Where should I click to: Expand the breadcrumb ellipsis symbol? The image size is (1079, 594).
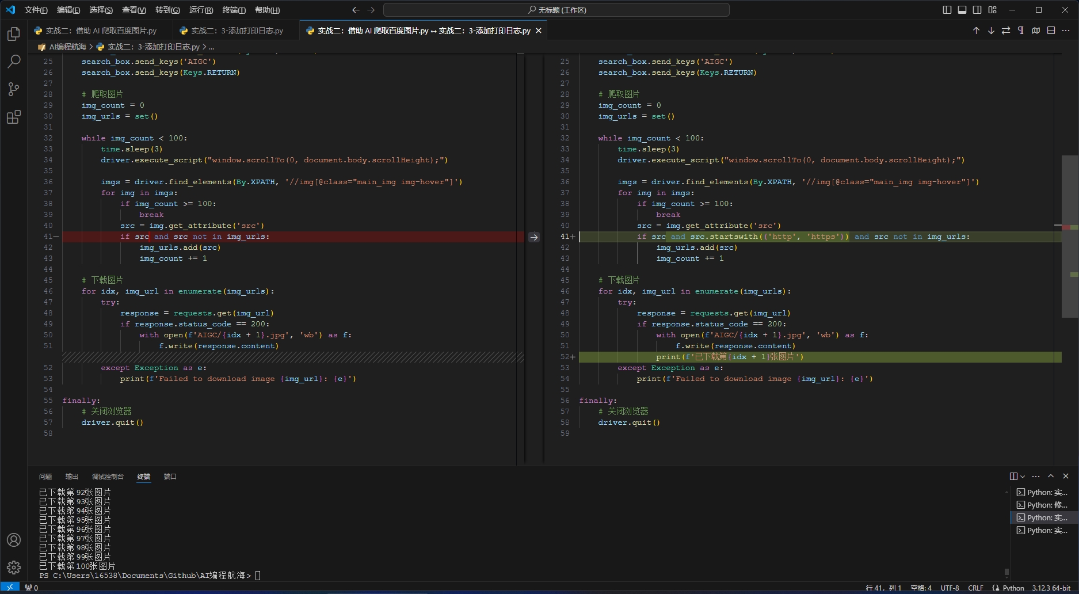pos(212,47)
